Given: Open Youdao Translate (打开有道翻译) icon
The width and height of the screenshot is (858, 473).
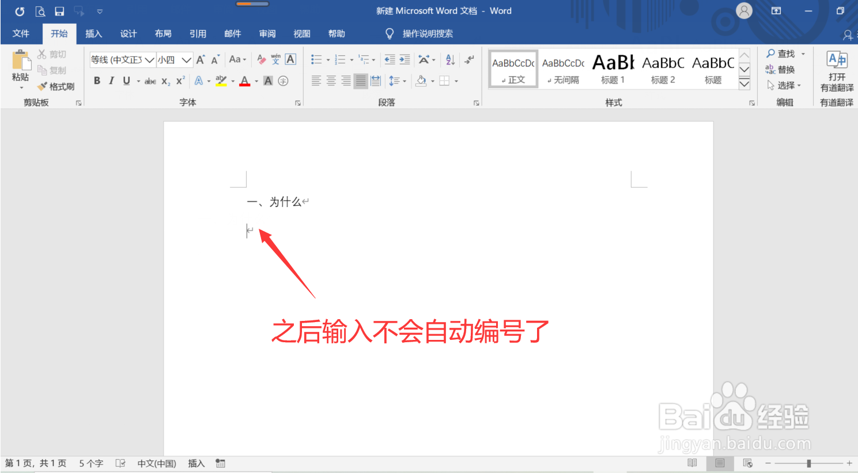Looking at the screenshot, I should [x=837, y=71].
